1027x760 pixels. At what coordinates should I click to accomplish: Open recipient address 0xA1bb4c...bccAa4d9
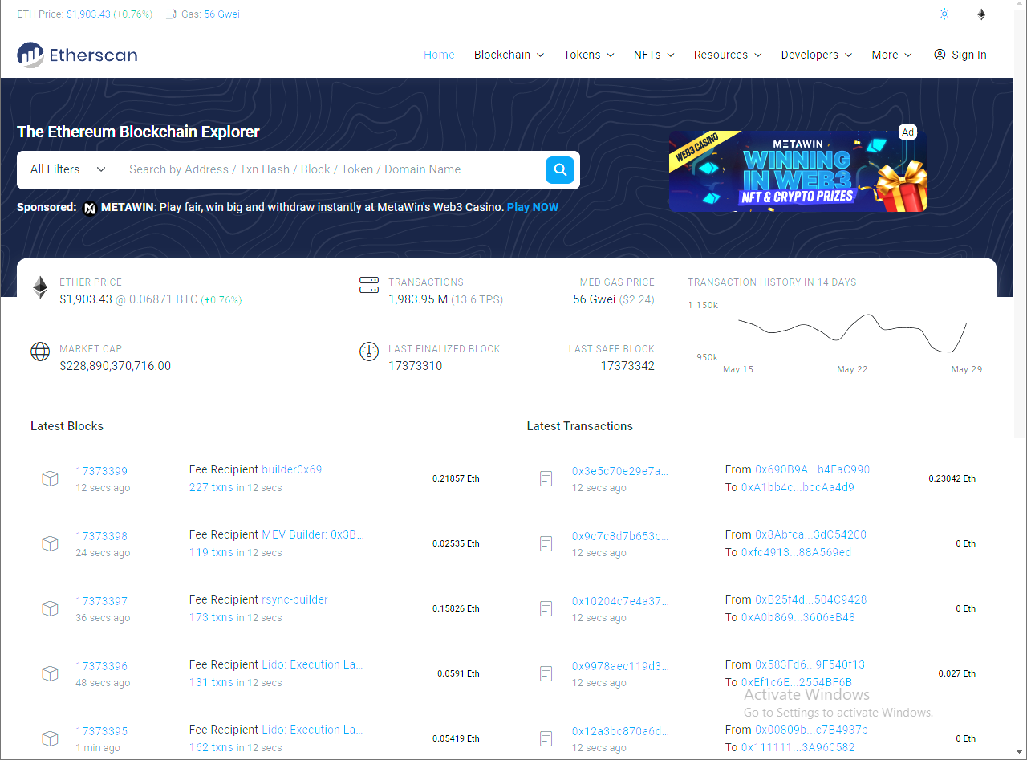[x=798, y=487]
